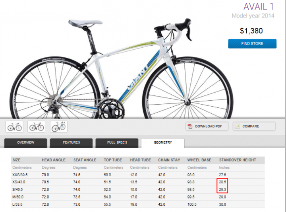Open the Full Specs tab
286x212 pixels.
coord(117,142)
